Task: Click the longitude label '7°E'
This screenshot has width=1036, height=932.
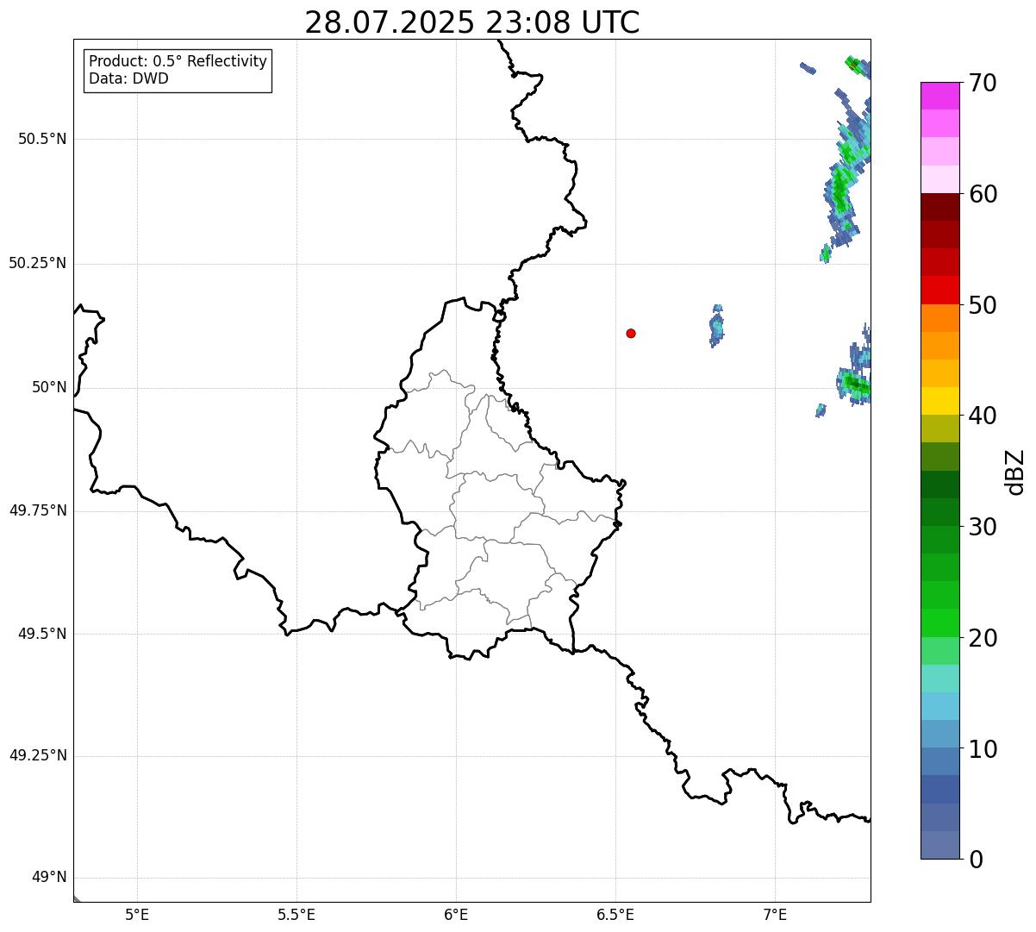Action: [x=775, y=915]
